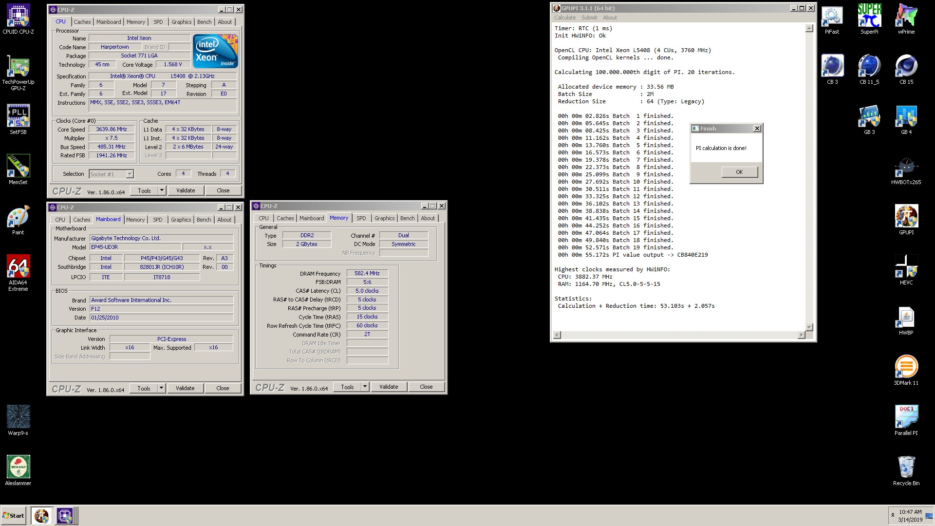Expand hidden system tray icons arrow
This screenshot has height=526, width=935.
[893, 515]
